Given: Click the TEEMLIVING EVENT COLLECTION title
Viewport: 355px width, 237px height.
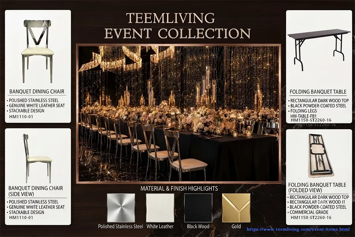Looking at the screenshot, I should [177, 26].
